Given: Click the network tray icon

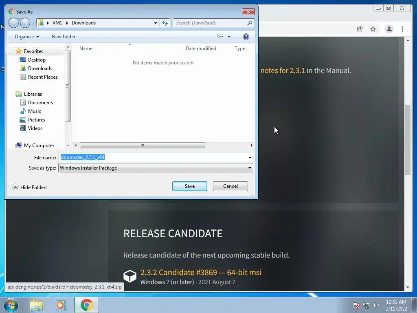Looking at the screenshot, I should 366,305.
